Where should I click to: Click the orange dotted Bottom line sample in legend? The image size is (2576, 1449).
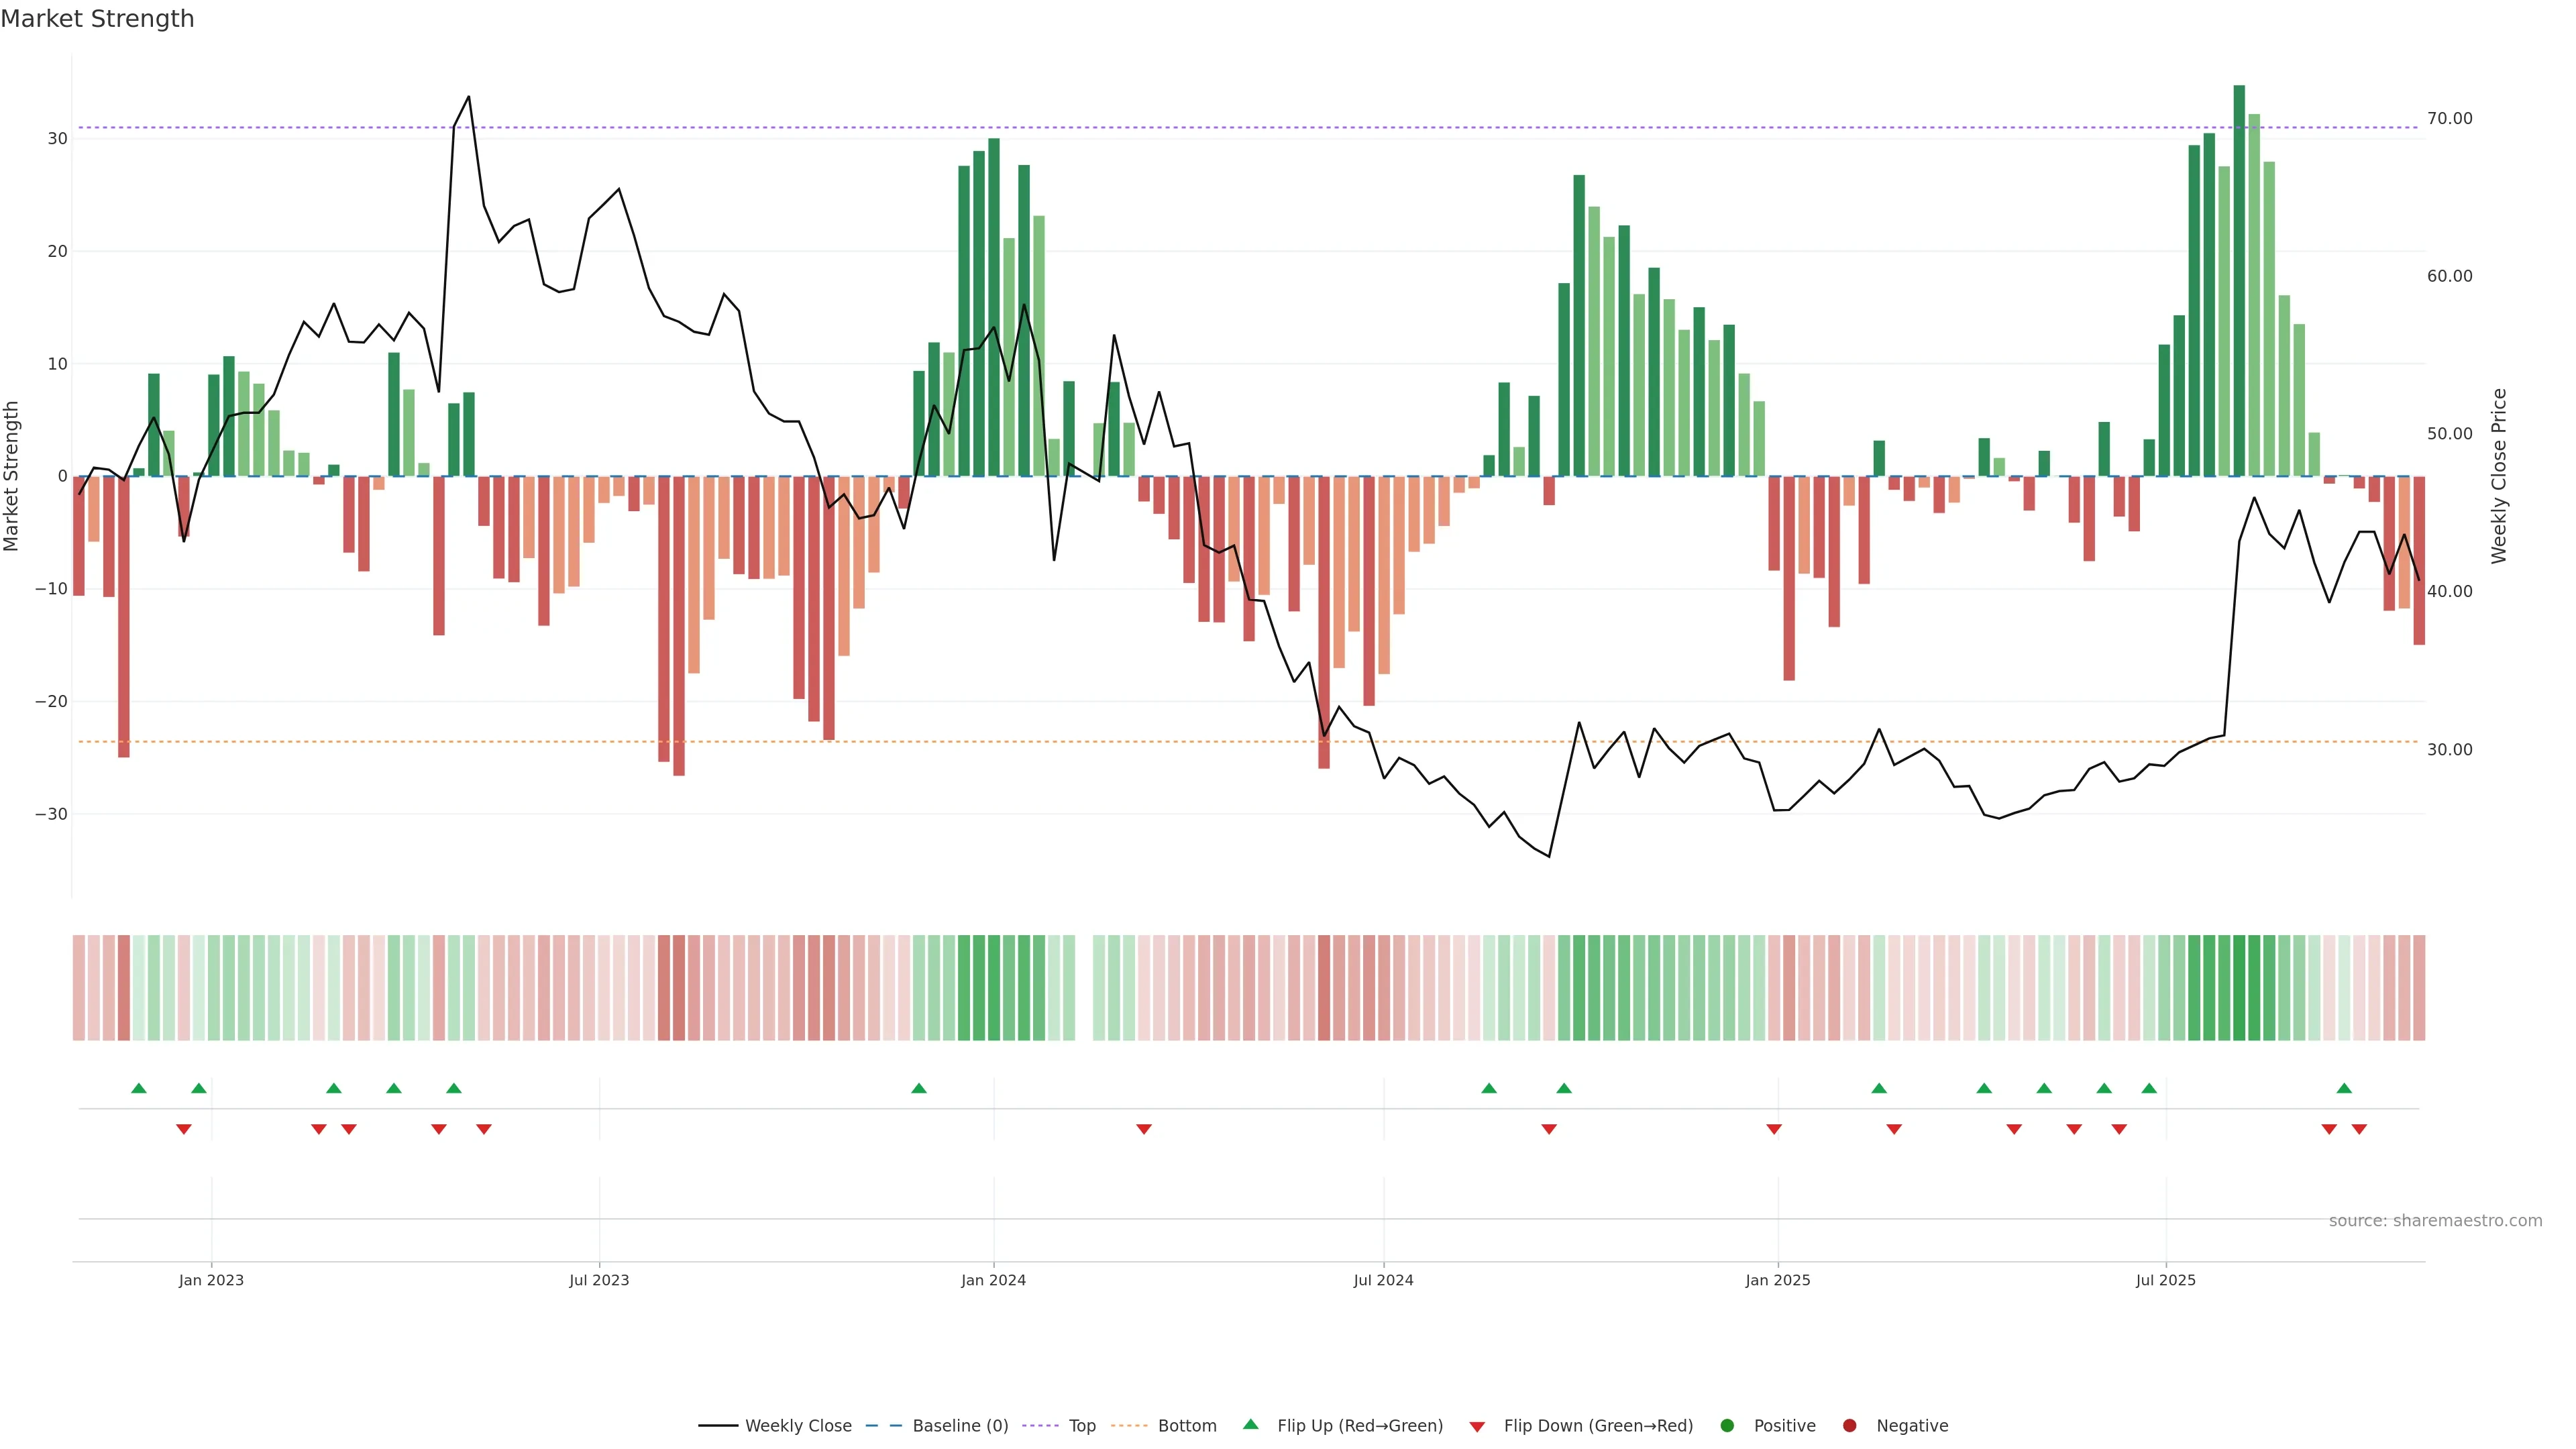click(x=1129, y=1426)
